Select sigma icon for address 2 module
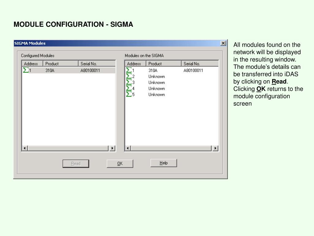Image resolution: width=314 pixels, height=236 pixels. pyautogui.click(x=129, y=76)
